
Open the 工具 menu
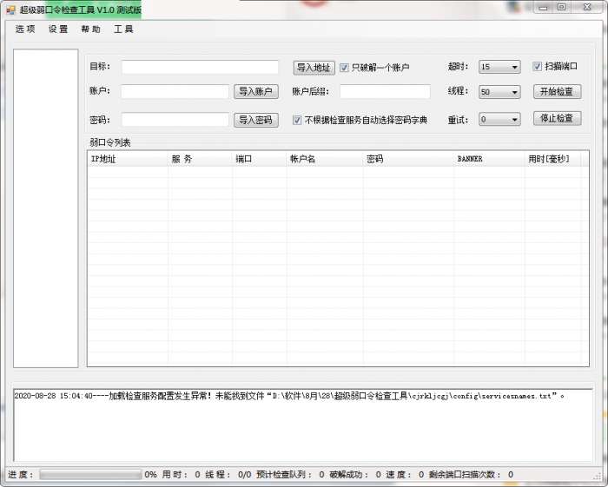[123, 29]
